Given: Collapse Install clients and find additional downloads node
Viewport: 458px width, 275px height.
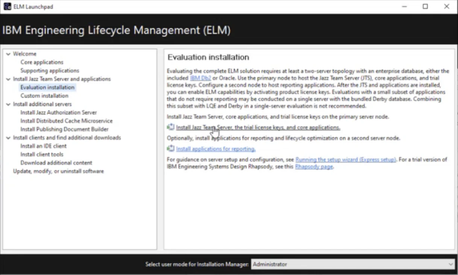Looking at the screenshot, I should coord(8,137).
